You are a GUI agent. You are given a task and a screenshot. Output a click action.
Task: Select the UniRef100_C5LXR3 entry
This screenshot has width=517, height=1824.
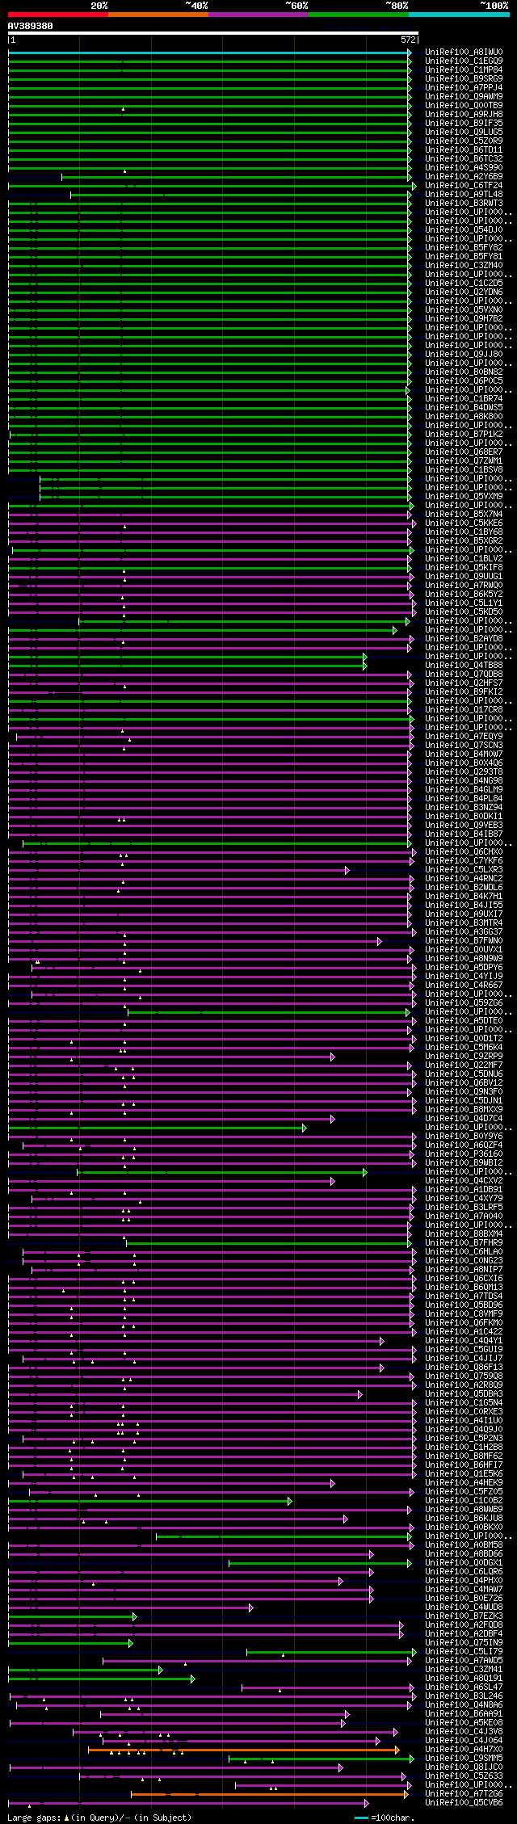coord(464,870)
